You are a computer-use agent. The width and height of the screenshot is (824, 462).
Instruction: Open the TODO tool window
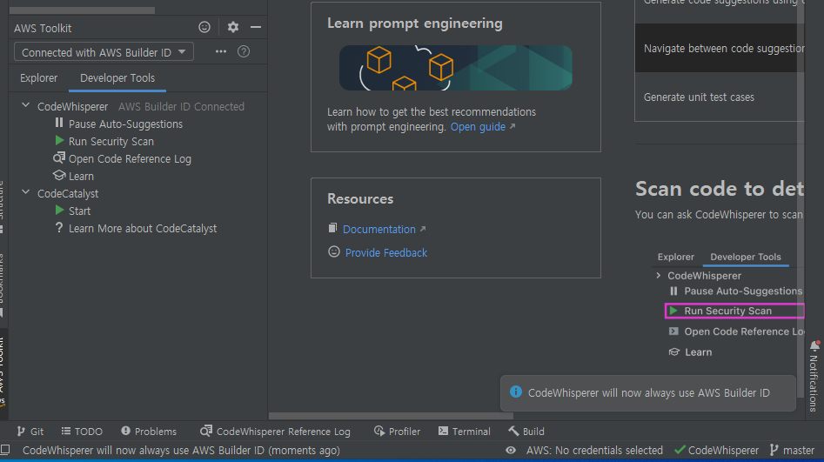click(x=82, y=432)
